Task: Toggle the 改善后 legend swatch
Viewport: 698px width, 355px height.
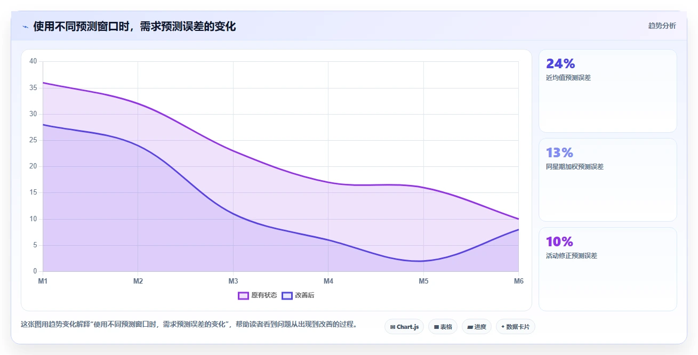Action: click(x=287, y=295)
